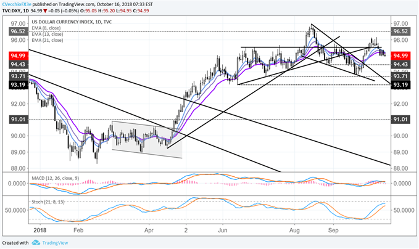419x249 pixels.
Task: Click the 91.01 level tag on left scale
Action: (18, 120)
